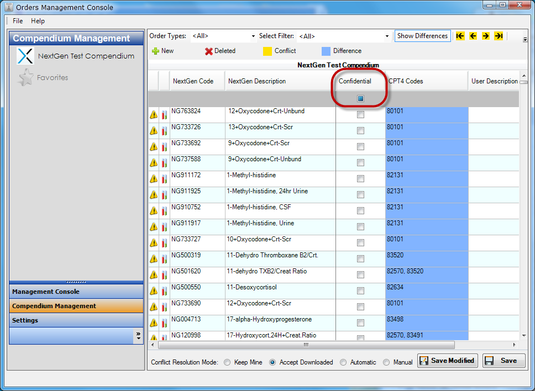Screen dimensions: 535x391
Task: Jump to first difference arrow icon
Action: [460, 36]
